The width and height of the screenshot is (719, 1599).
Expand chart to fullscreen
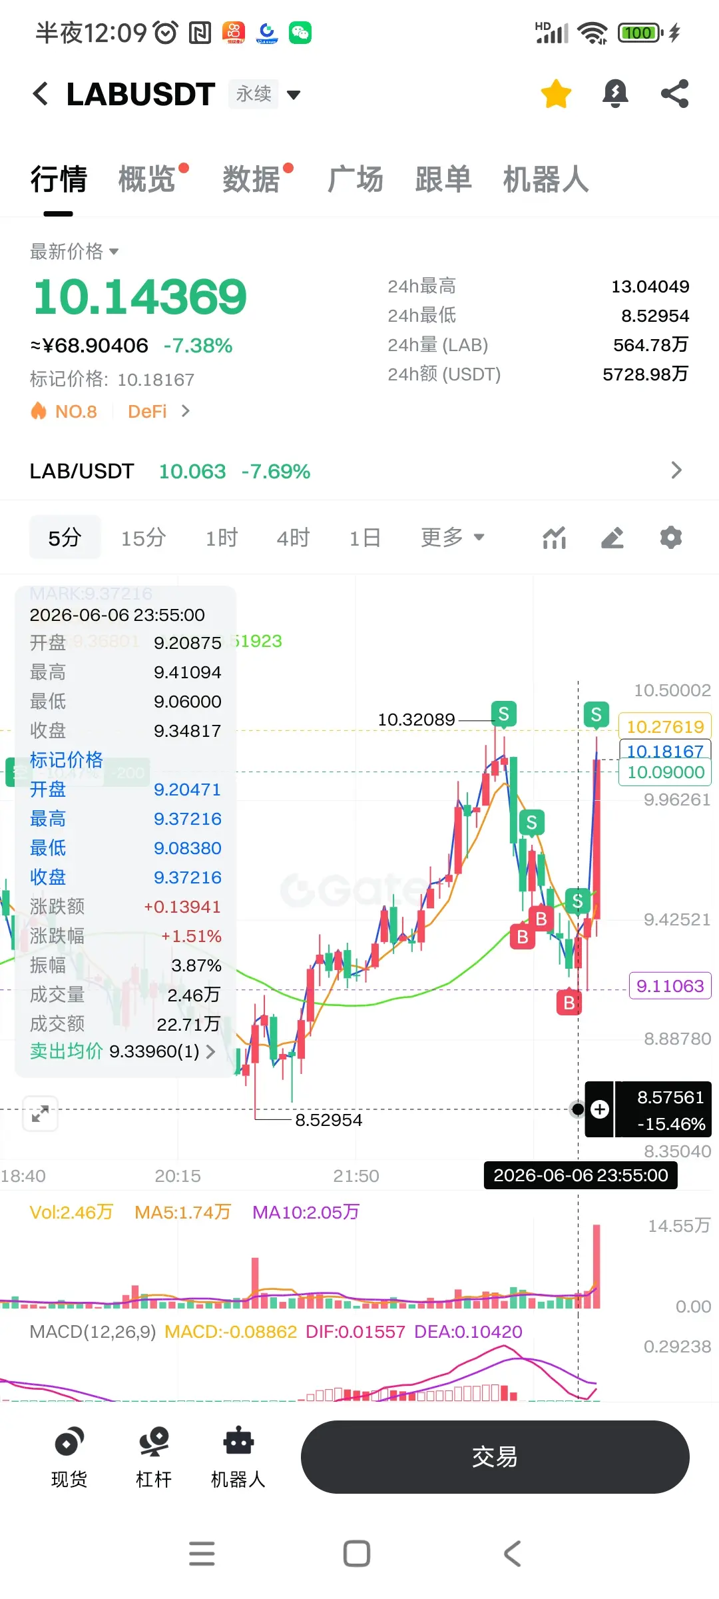[x=40, y=1113]
